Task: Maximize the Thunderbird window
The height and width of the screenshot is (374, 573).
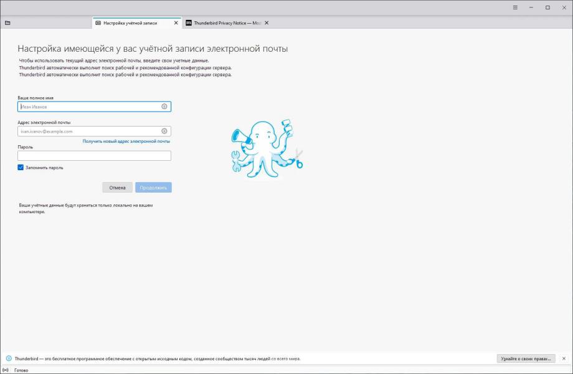Action: coord(547,7)
